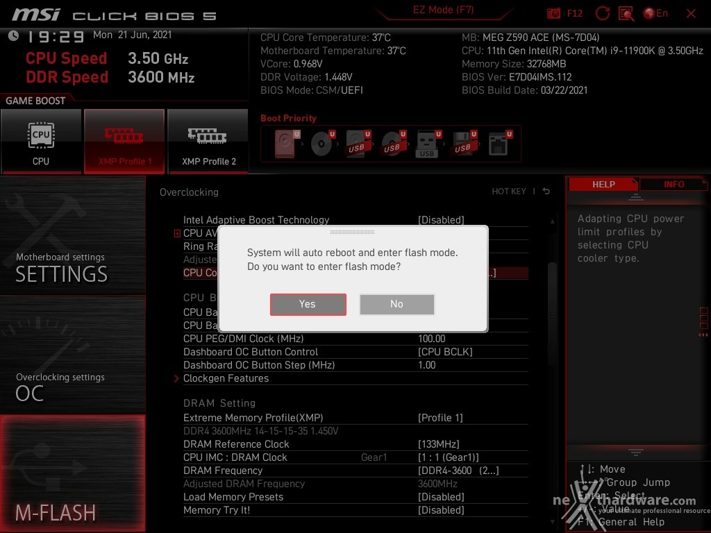The width and height of the screenshot is (711, 533).
Task: Click the scroll-up arrow of the settings list
Action: [552, 221]
